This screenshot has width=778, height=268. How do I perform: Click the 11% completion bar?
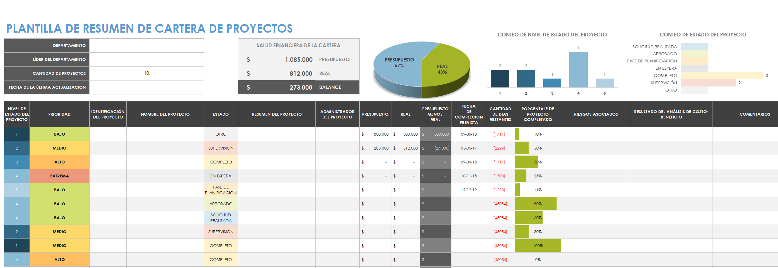(517, 190)
